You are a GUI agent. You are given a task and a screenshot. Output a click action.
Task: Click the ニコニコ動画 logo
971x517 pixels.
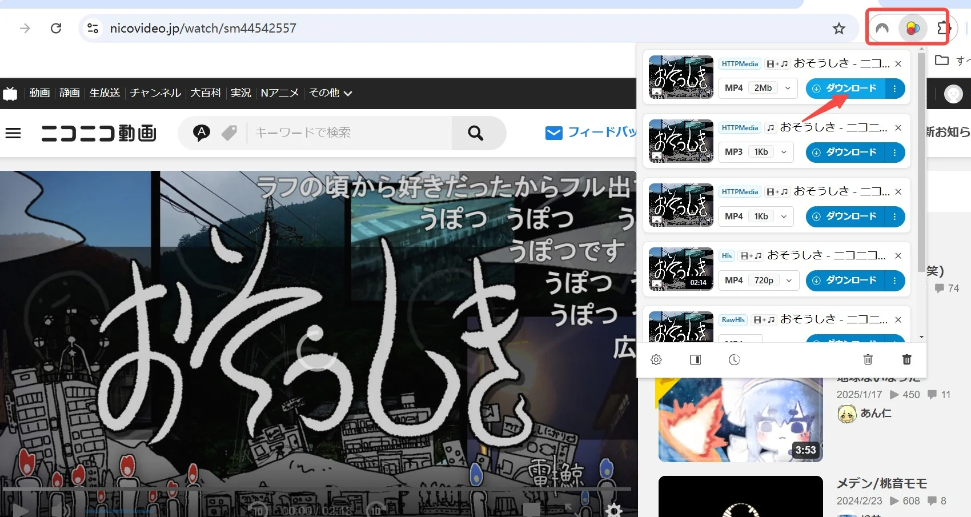99,133
